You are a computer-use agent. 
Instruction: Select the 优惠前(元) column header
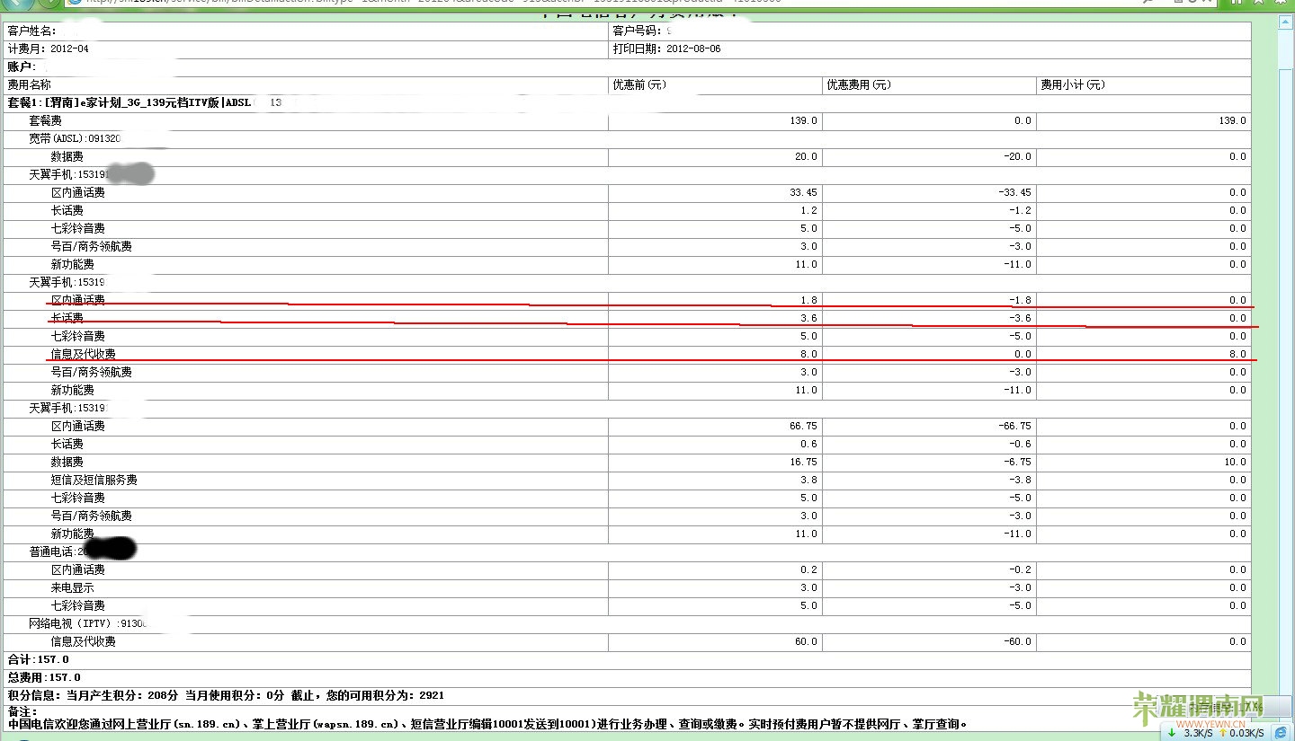639,85
